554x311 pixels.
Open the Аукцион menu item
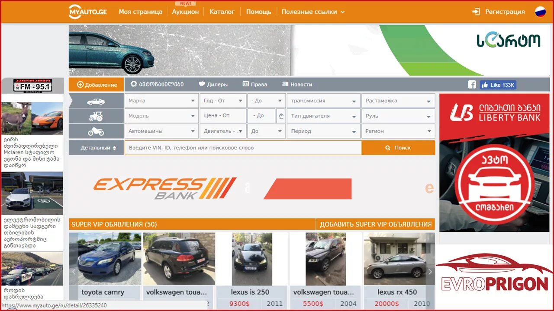[x=185, y=12]
